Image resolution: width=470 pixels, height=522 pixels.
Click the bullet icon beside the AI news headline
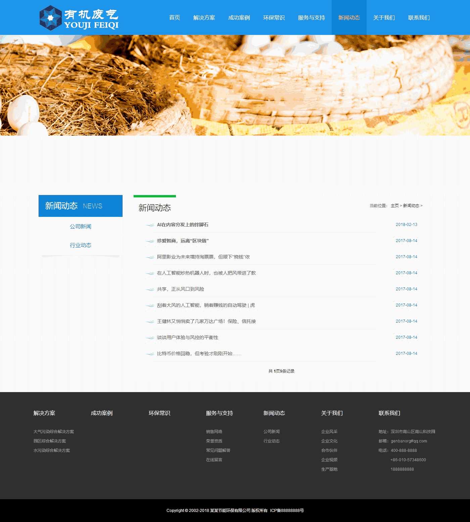(x=150, y=225)
